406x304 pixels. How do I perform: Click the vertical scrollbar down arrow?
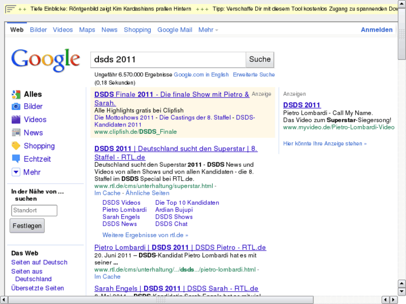(x=402, y=291)
